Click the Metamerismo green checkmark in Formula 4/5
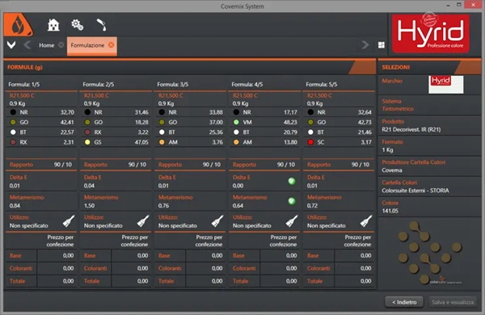 [292, 201]
